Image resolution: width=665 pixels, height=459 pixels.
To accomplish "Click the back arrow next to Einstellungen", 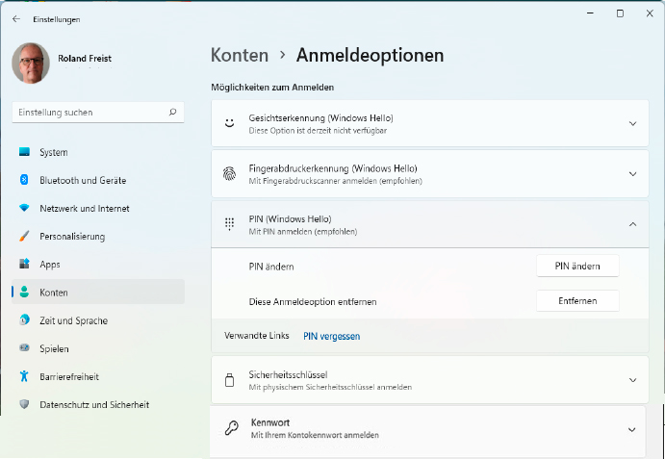I will point(16,19).
